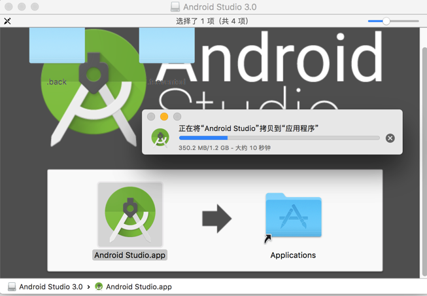Click the app icon in path bar
The width and height of the screenshot is (427, 296).
pyautogui.click(x=99, y=287)
